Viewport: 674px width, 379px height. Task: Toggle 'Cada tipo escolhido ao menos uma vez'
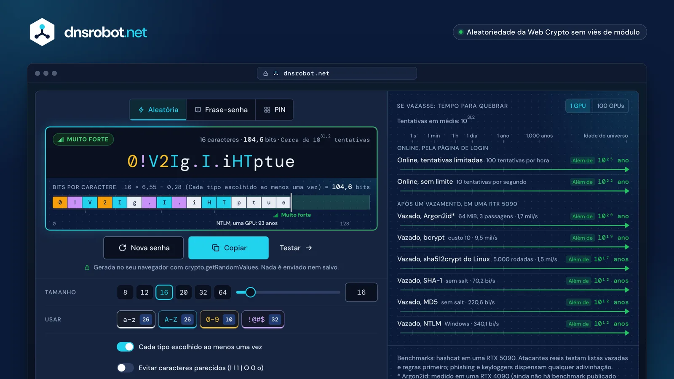coord(125,347)
